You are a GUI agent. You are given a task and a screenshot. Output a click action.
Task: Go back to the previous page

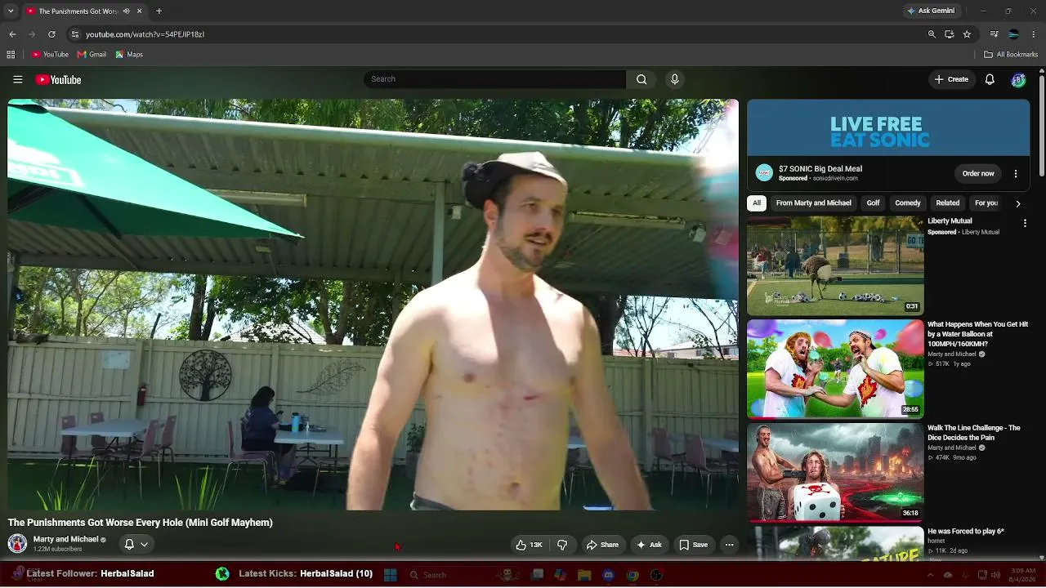tap(12, 34)
